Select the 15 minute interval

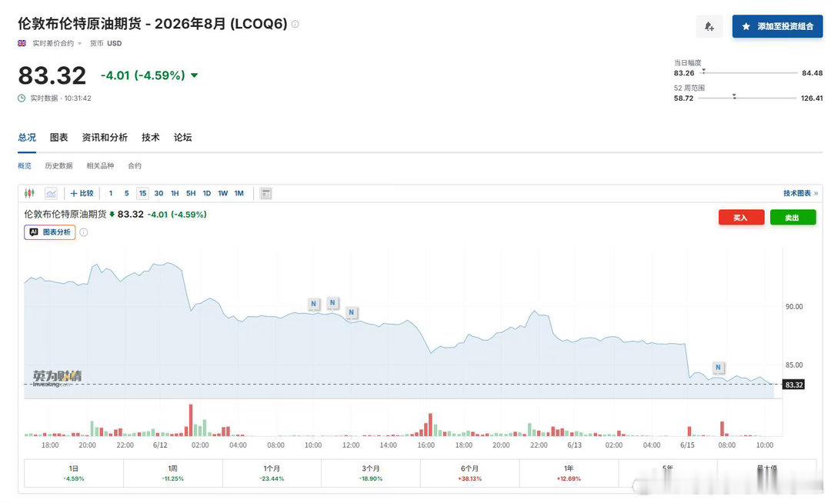(142, 193)
